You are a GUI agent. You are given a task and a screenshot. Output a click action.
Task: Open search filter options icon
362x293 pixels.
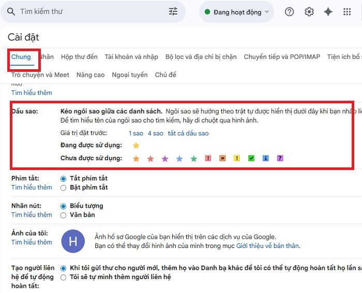(x=173, y=11)
